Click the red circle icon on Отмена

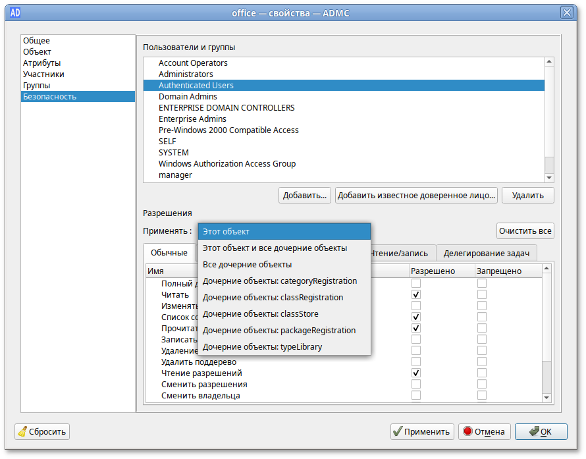click(x=467, y=432)
